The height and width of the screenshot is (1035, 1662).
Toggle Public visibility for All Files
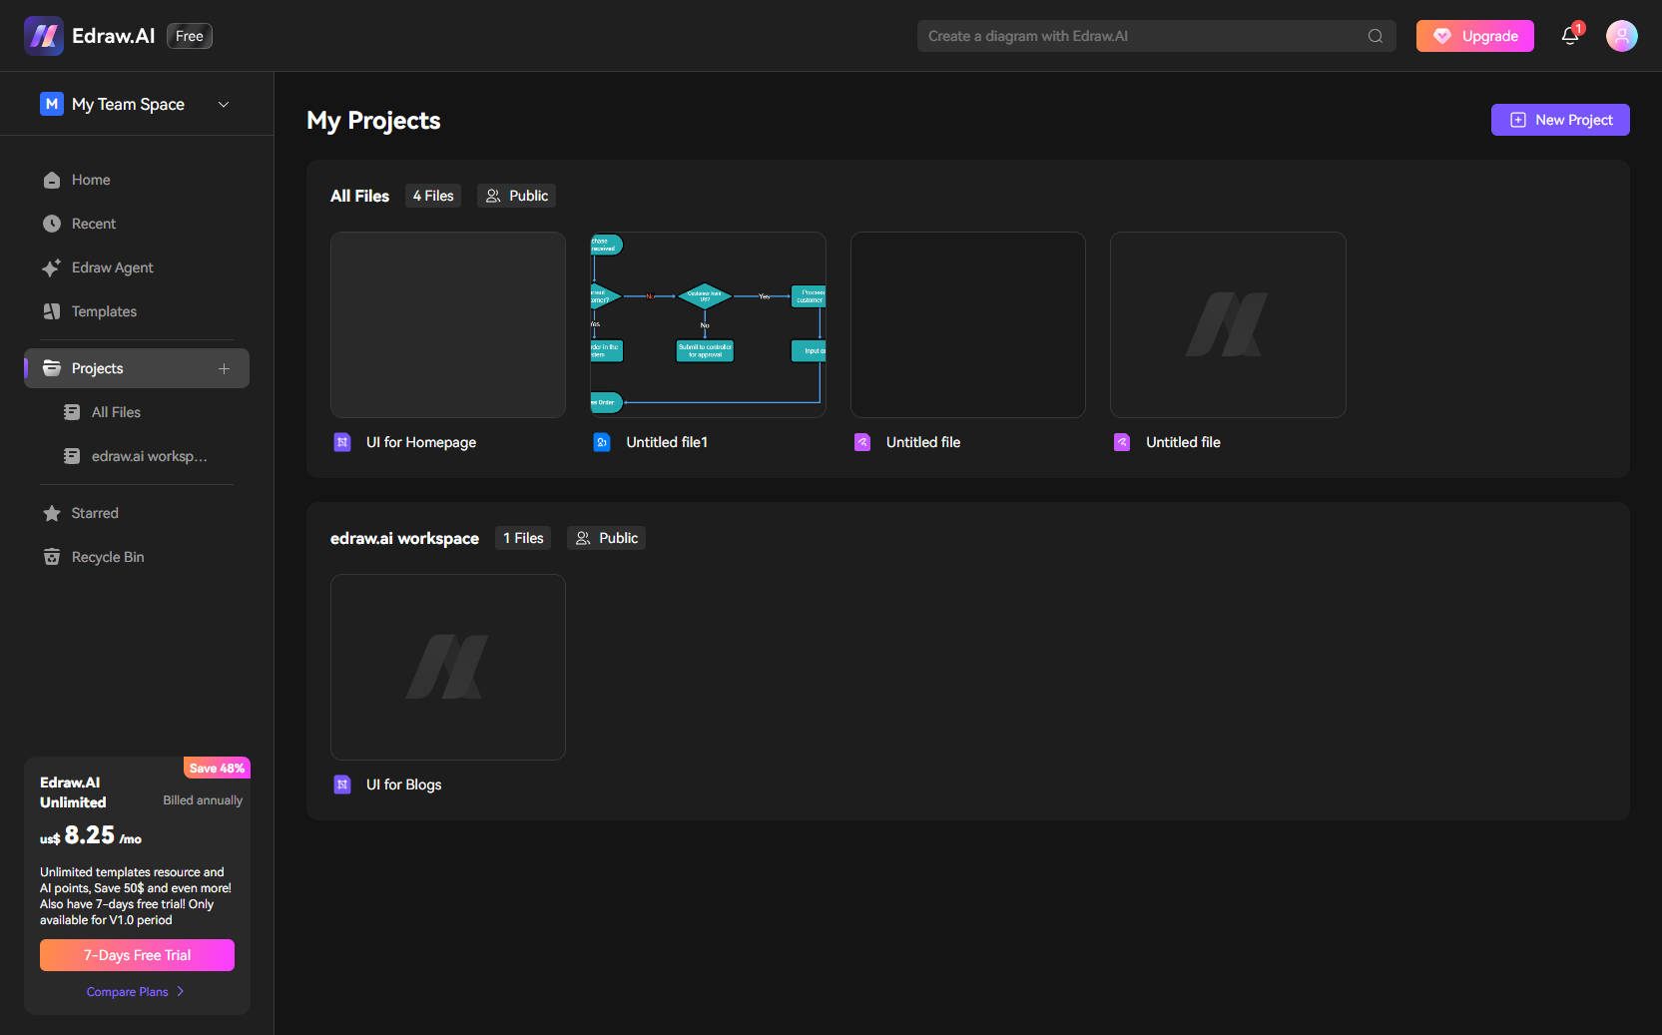tap(516, 196)
